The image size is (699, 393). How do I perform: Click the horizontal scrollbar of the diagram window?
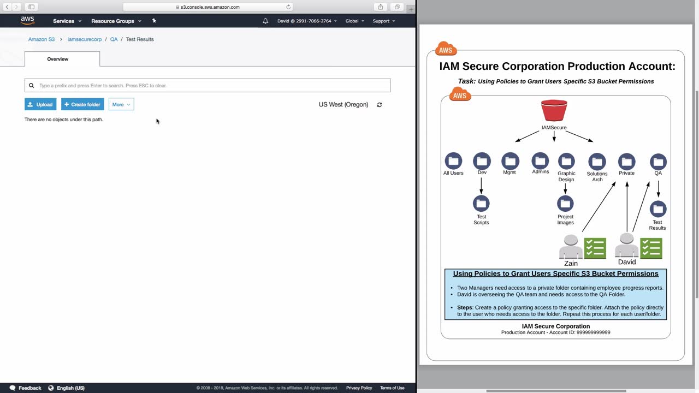click(x=556, y=391)
